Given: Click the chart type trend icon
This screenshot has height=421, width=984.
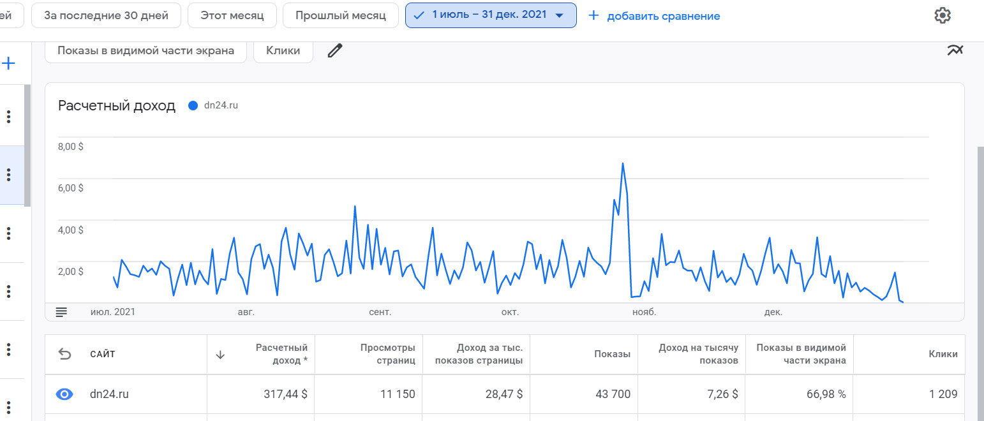Looking at the screenshot, I should (x=955, y=50).
